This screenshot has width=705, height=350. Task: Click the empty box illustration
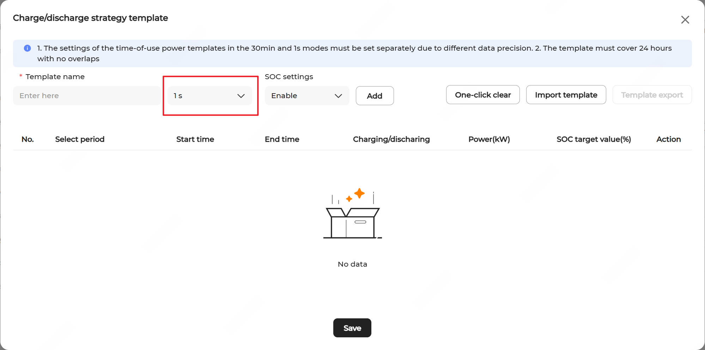coord(352,215)
